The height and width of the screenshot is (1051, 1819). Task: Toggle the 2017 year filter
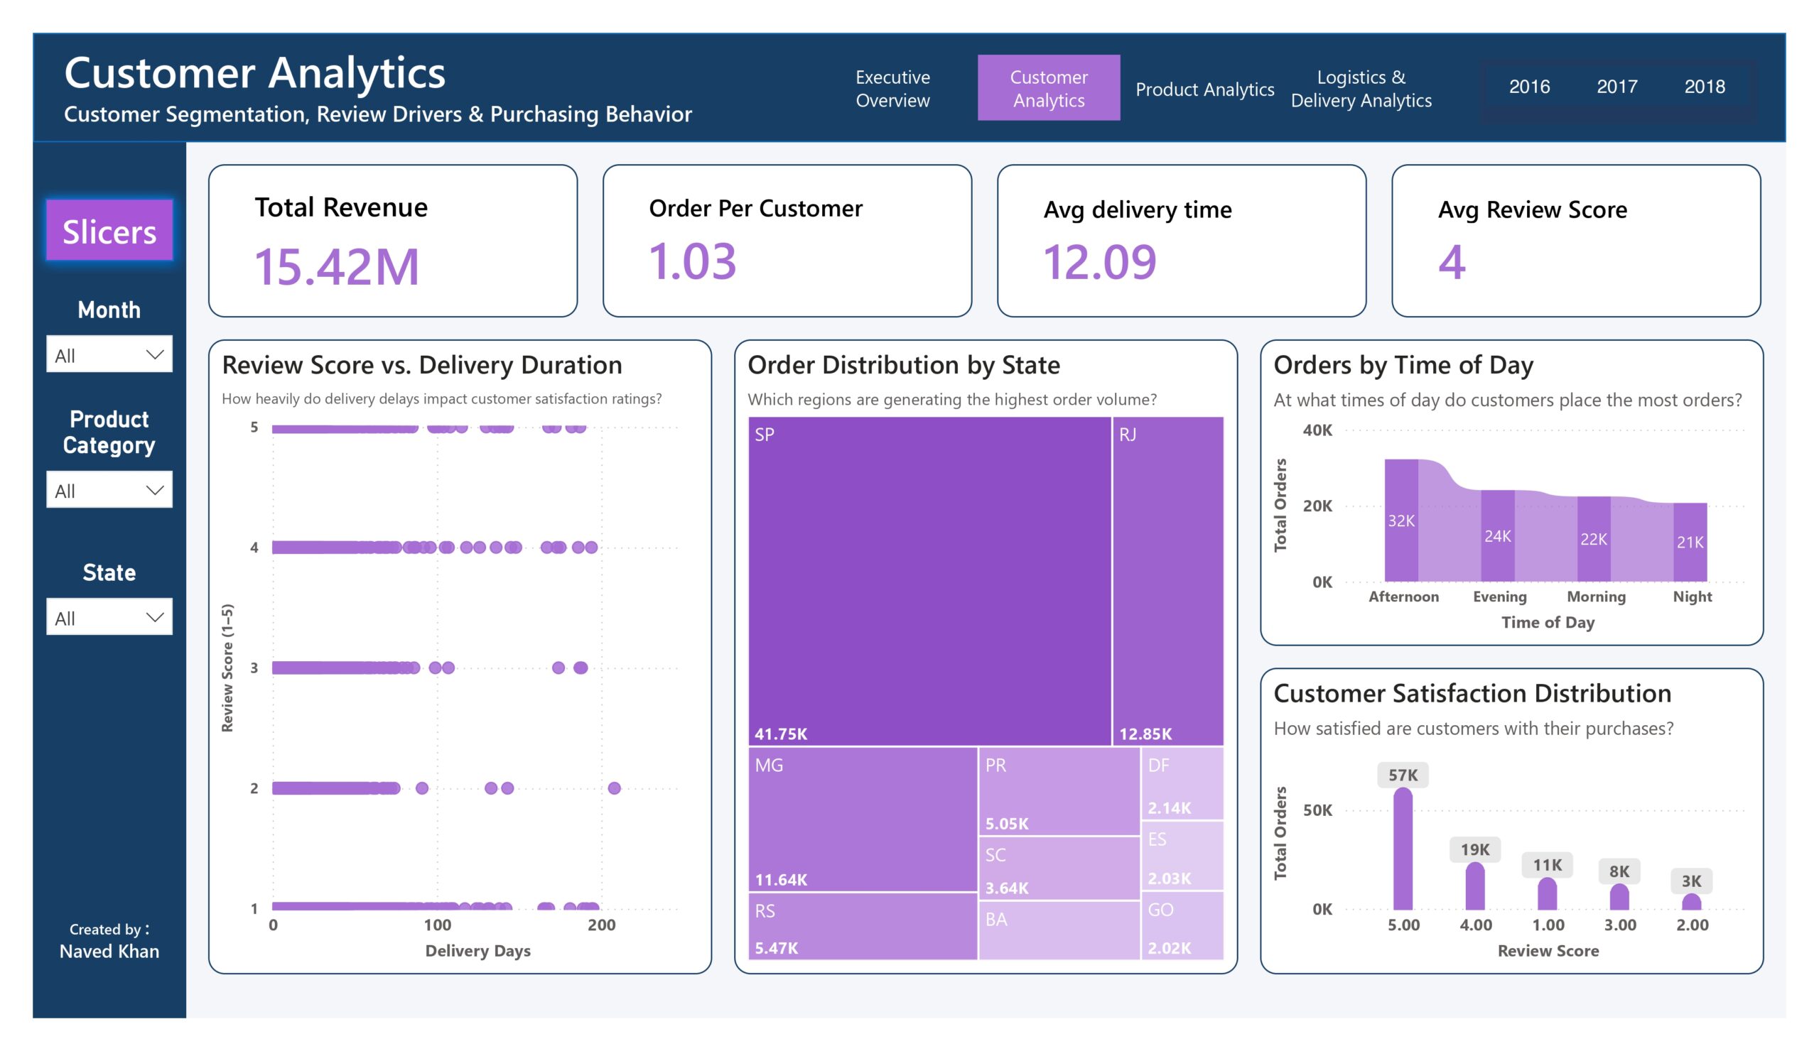click(x=1617, y=87)
